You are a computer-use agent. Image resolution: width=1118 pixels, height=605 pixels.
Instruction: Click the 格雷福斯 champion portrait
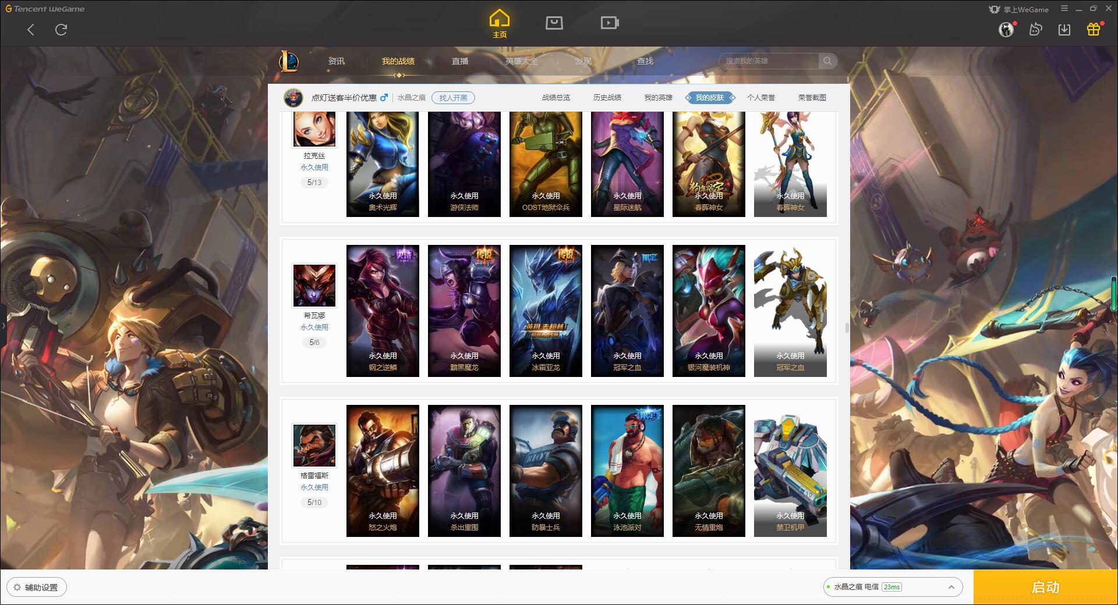pos(314,446)
